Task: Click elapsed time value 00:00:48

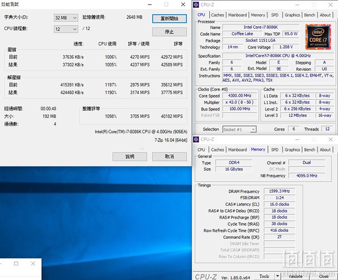Action: (x=48, y=109)
